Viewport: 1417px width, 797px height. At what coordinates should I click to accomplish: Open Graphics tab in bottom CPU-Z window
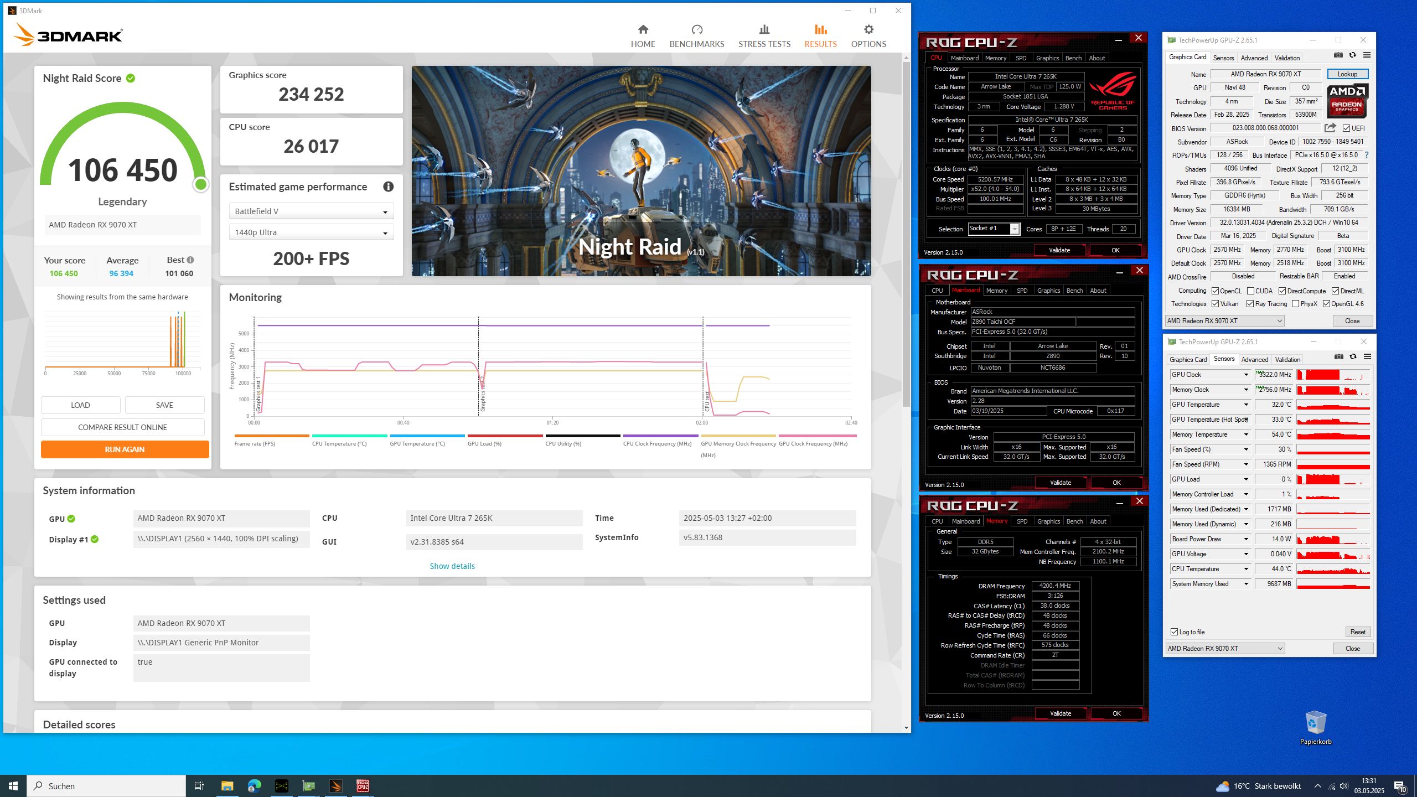[x=1048, y=521]
